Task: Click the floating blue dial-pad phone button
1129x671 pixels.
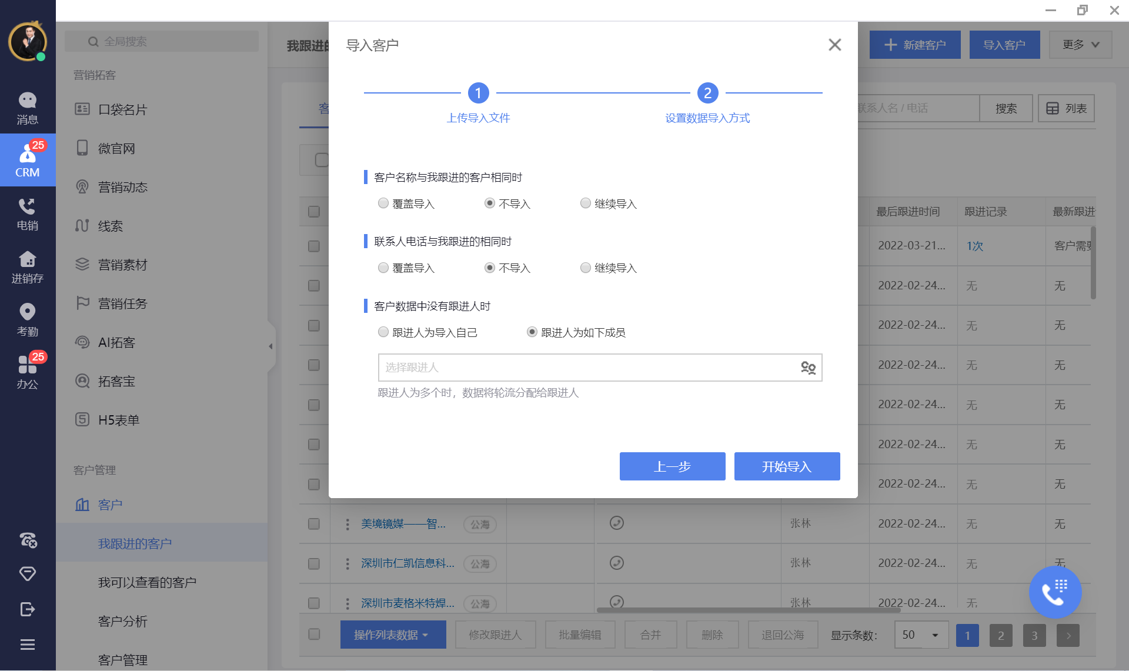Action: [x=1054, y=592]
